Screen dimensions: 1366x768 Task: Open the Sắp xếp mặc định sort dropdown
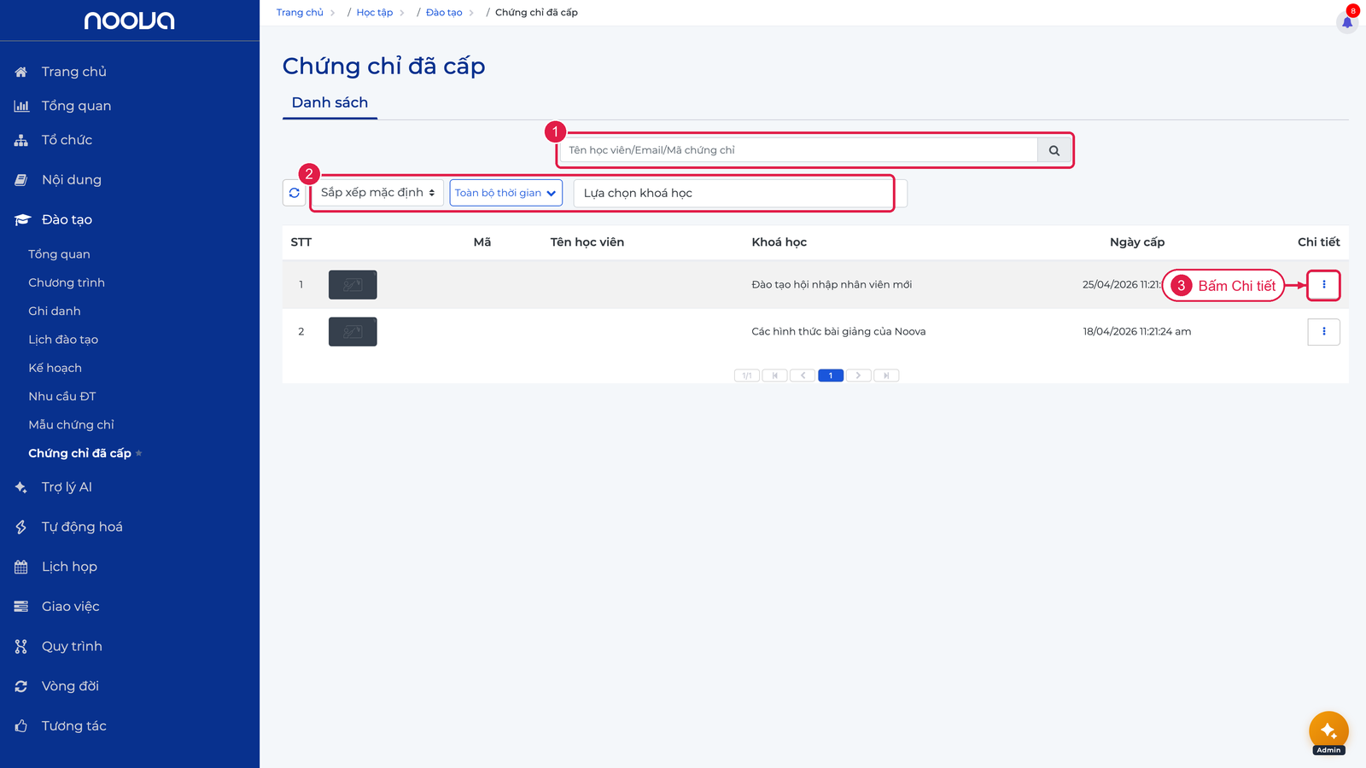click(x=377, y=193)
